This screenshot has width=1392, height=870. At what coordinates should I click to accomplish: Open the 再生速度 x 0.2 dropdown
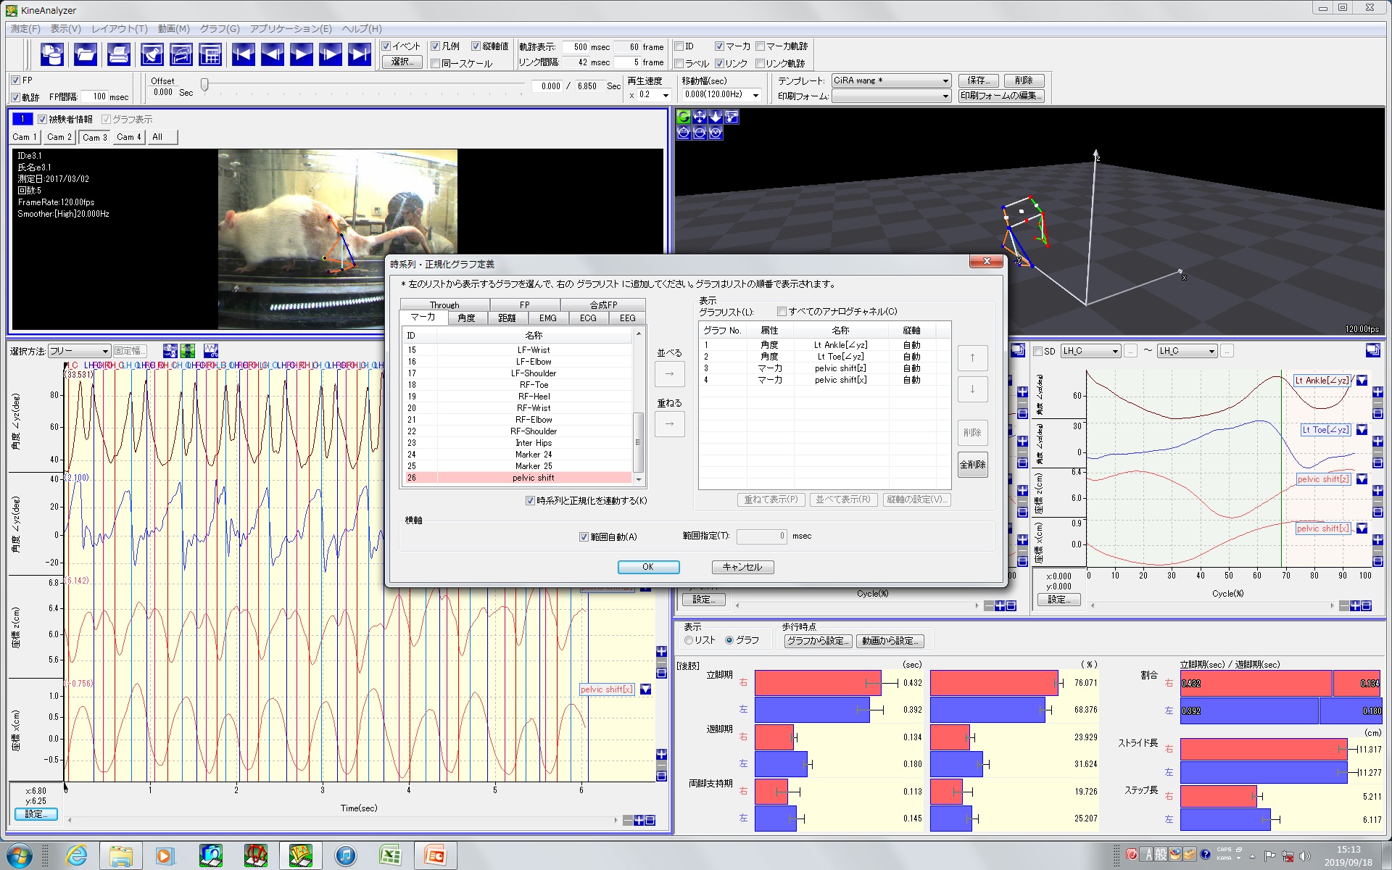tap(665, 95)
